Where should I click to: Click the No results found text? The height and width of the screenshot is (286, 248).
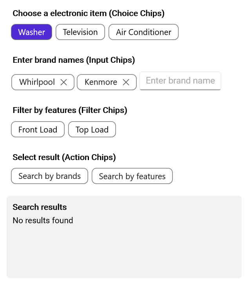[x=43, y=220]
